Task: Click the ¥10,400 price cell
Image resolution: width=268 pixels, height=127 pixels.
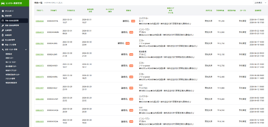Action: coord(221,99)
